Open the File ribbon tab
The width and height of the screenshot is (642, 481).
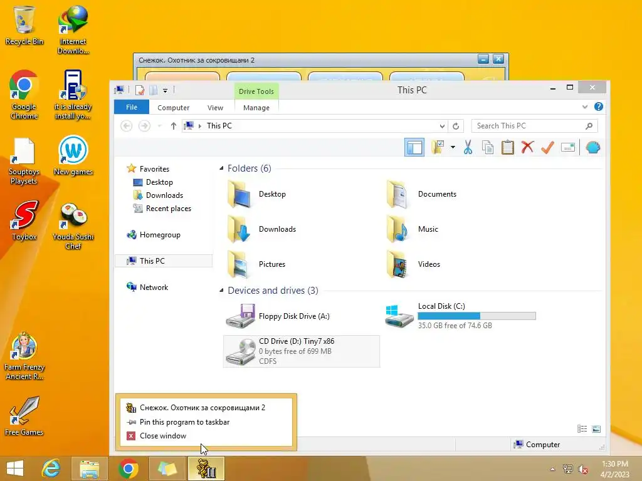(x=132, y=107)
